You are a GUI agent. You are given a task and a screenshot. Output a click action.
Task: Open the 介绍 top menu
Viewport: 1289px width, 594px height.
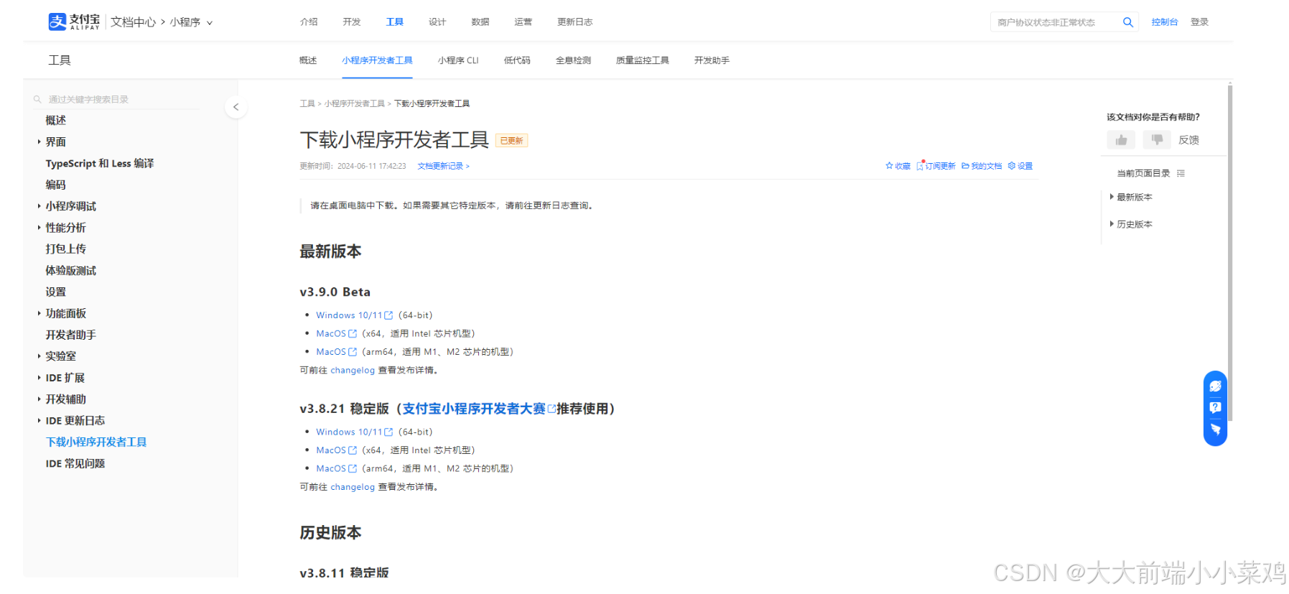click(x=309, y=22)
